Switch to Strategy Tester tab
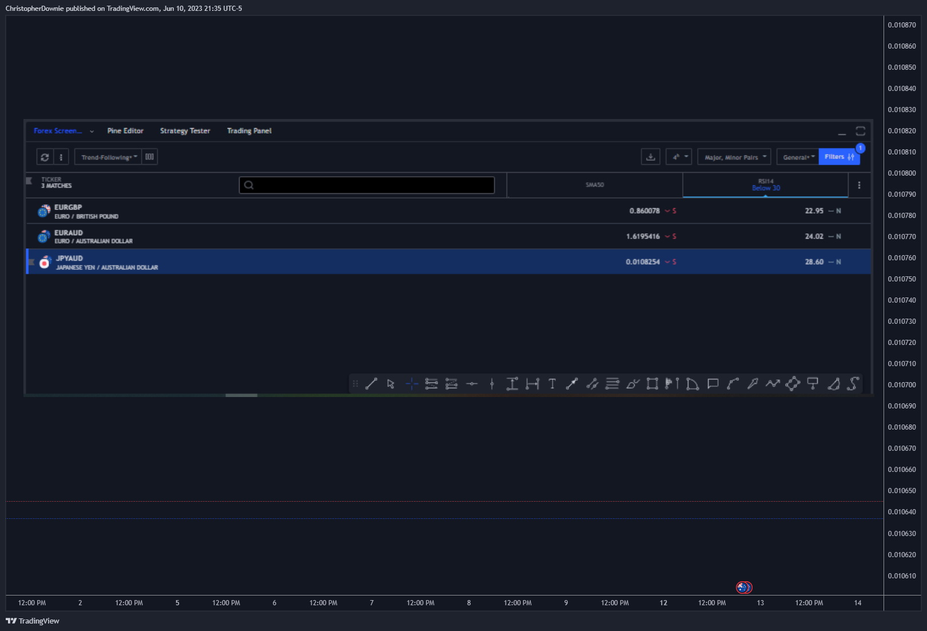 tap(185, 131)
